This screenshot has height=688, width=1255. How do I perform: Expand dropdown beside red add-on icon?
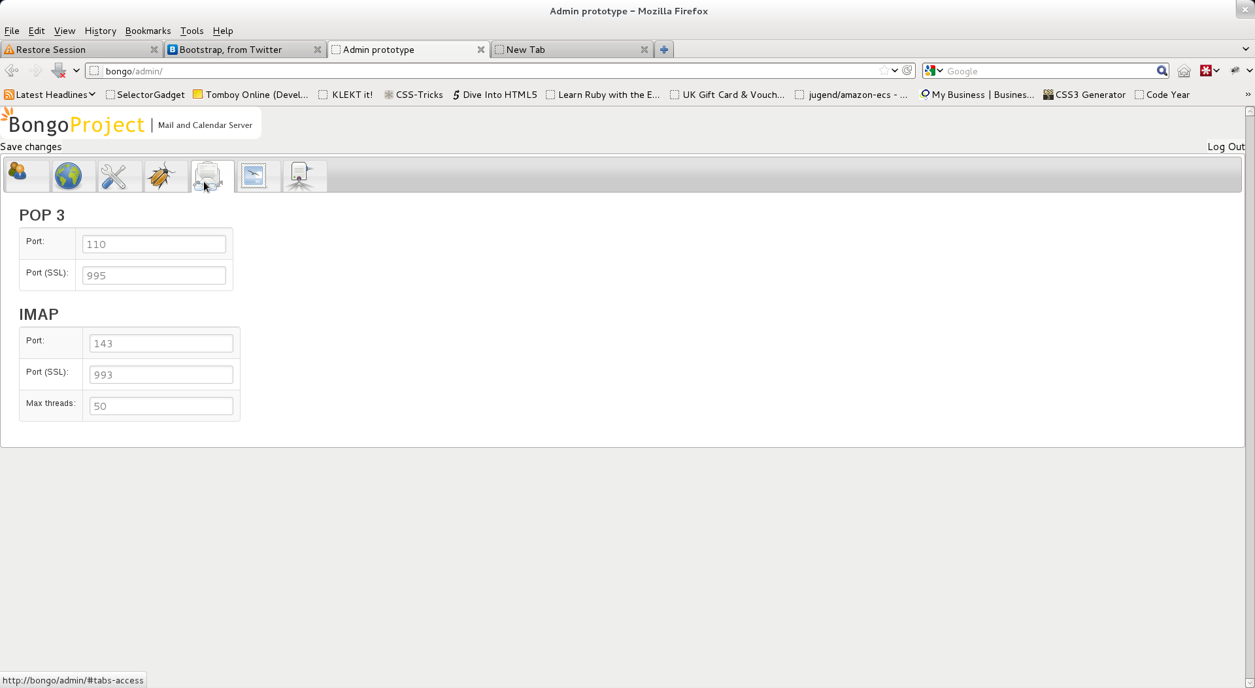pos(1216,70)
